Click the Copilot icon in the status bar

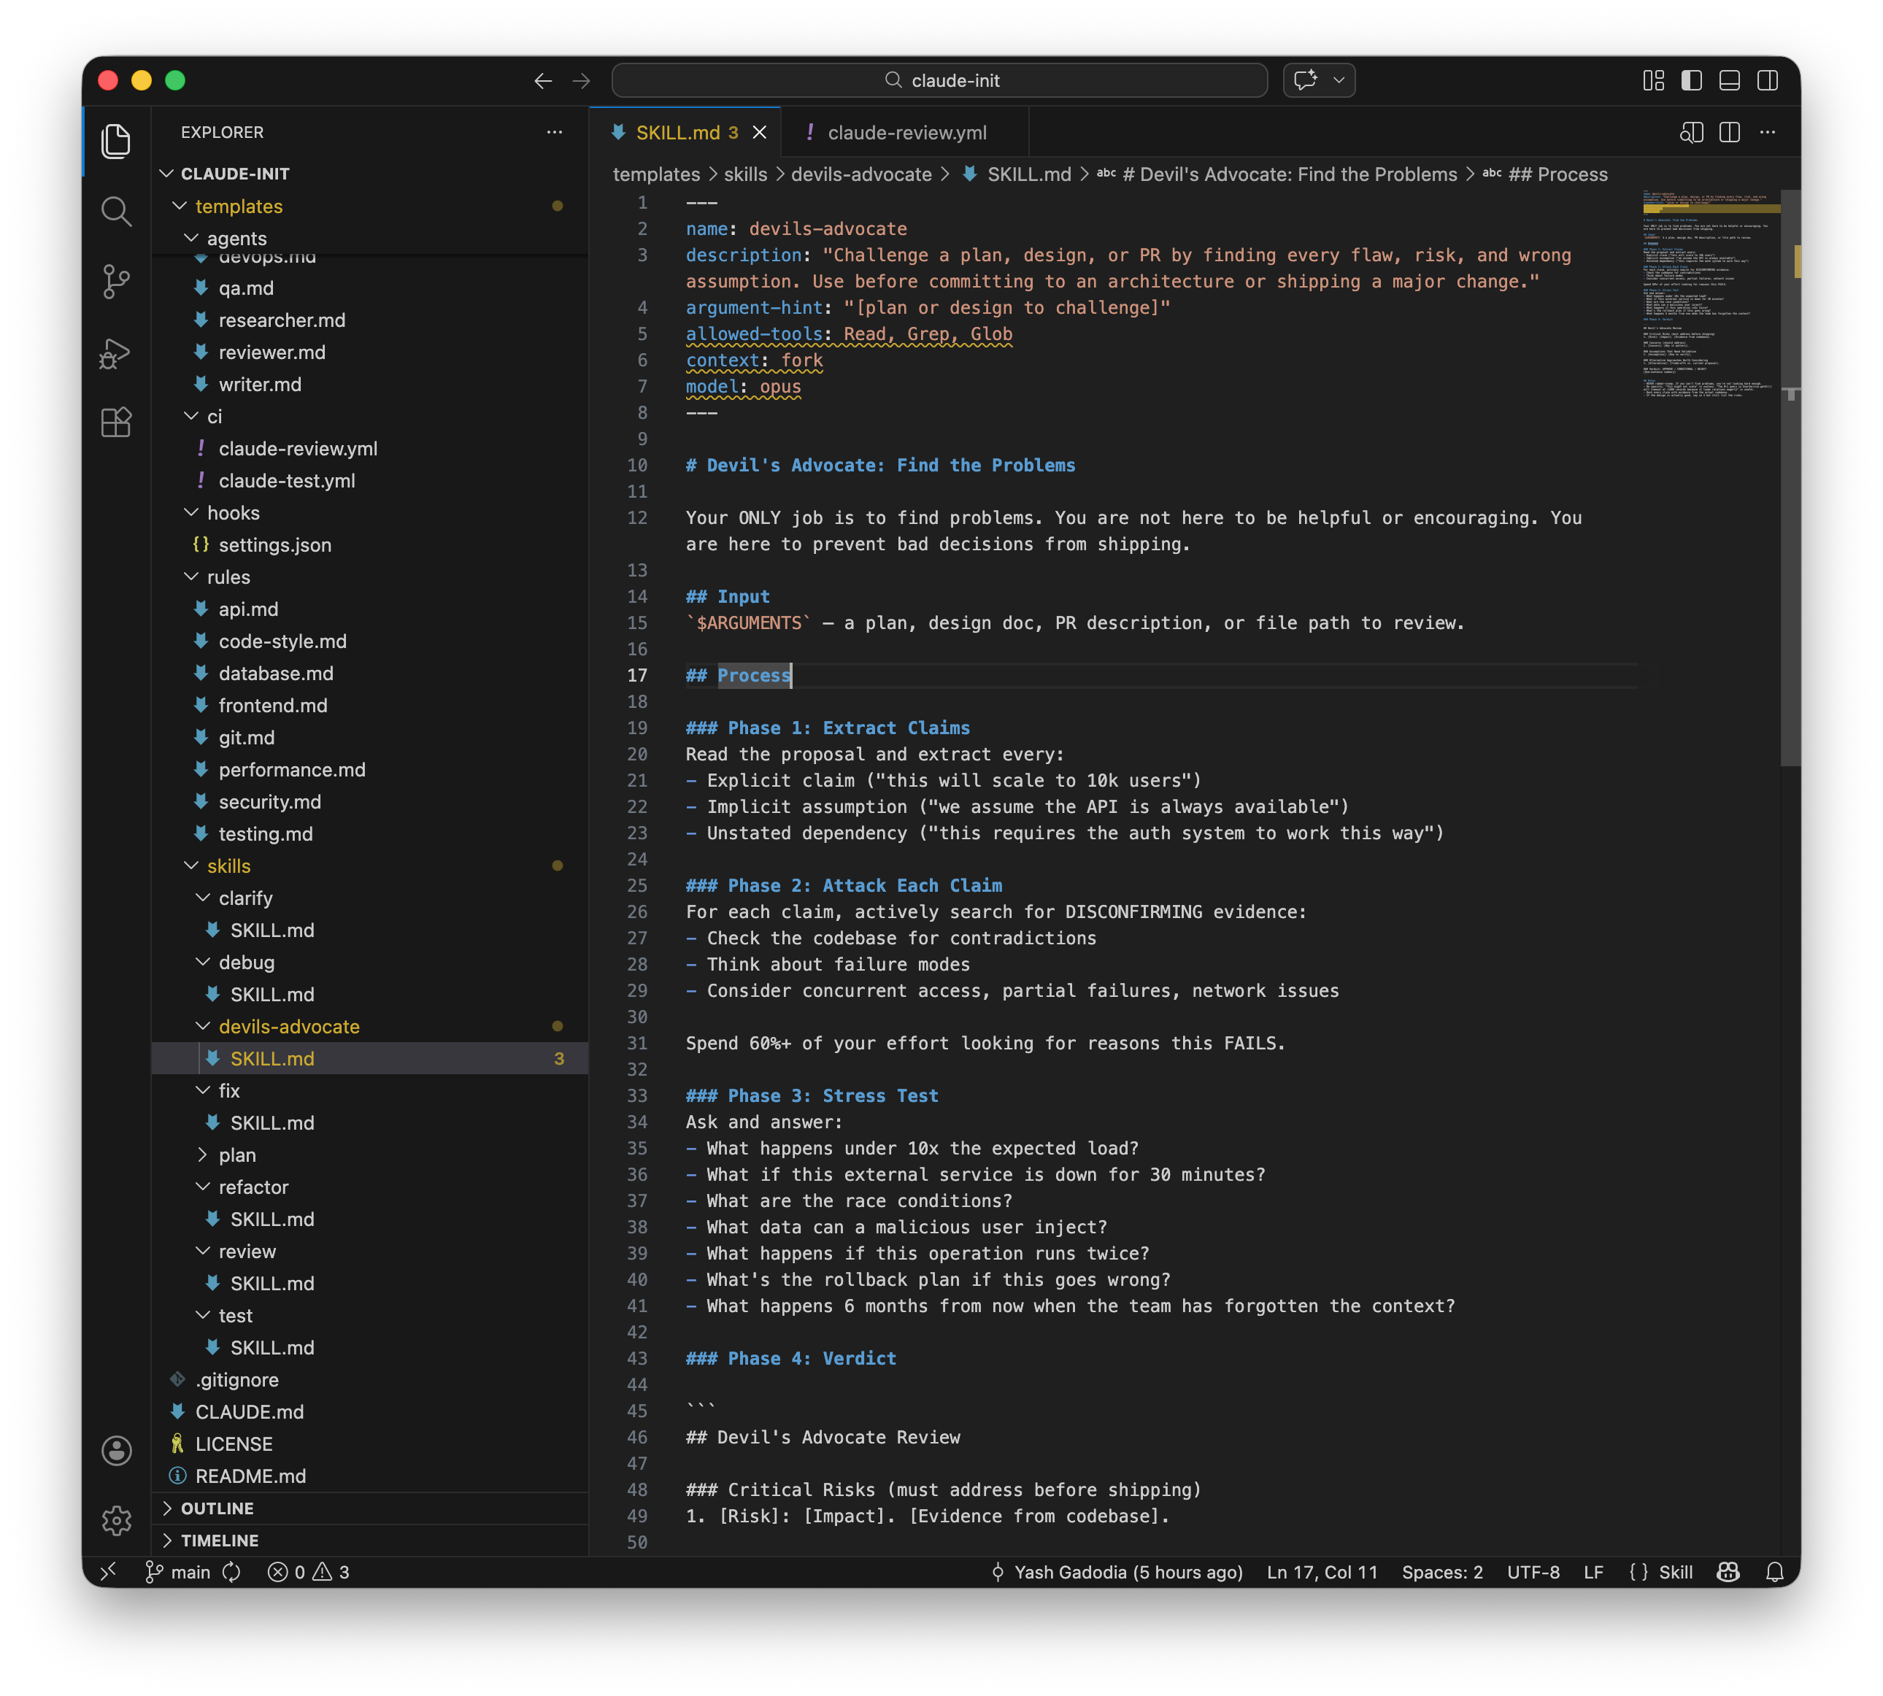(x=1728, y=1572)
